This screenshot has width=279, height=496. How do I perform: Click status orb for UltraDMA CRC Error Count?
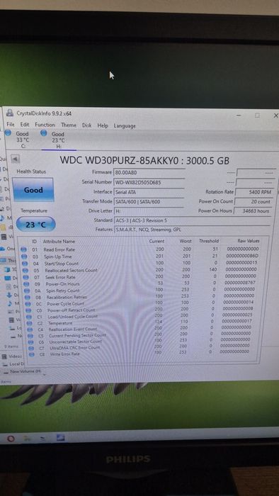(x=31, y=348)
